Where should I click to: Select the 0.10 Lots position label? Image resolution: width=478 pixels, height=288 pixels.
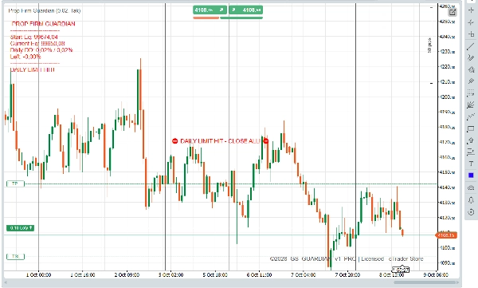[20, 228]
